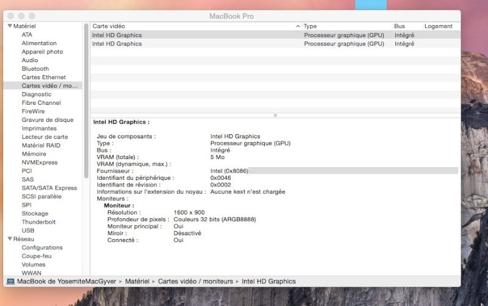Select Fibre Channel in sidebar
Screen dimensions: 488x306
[x=41, y=102]
